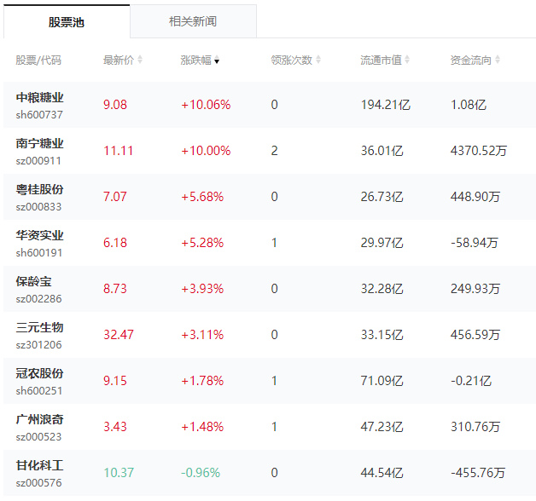536x501 pixels.
Task: Click sort arrow beside 涨跌幅 header
Action: (217, 60)
